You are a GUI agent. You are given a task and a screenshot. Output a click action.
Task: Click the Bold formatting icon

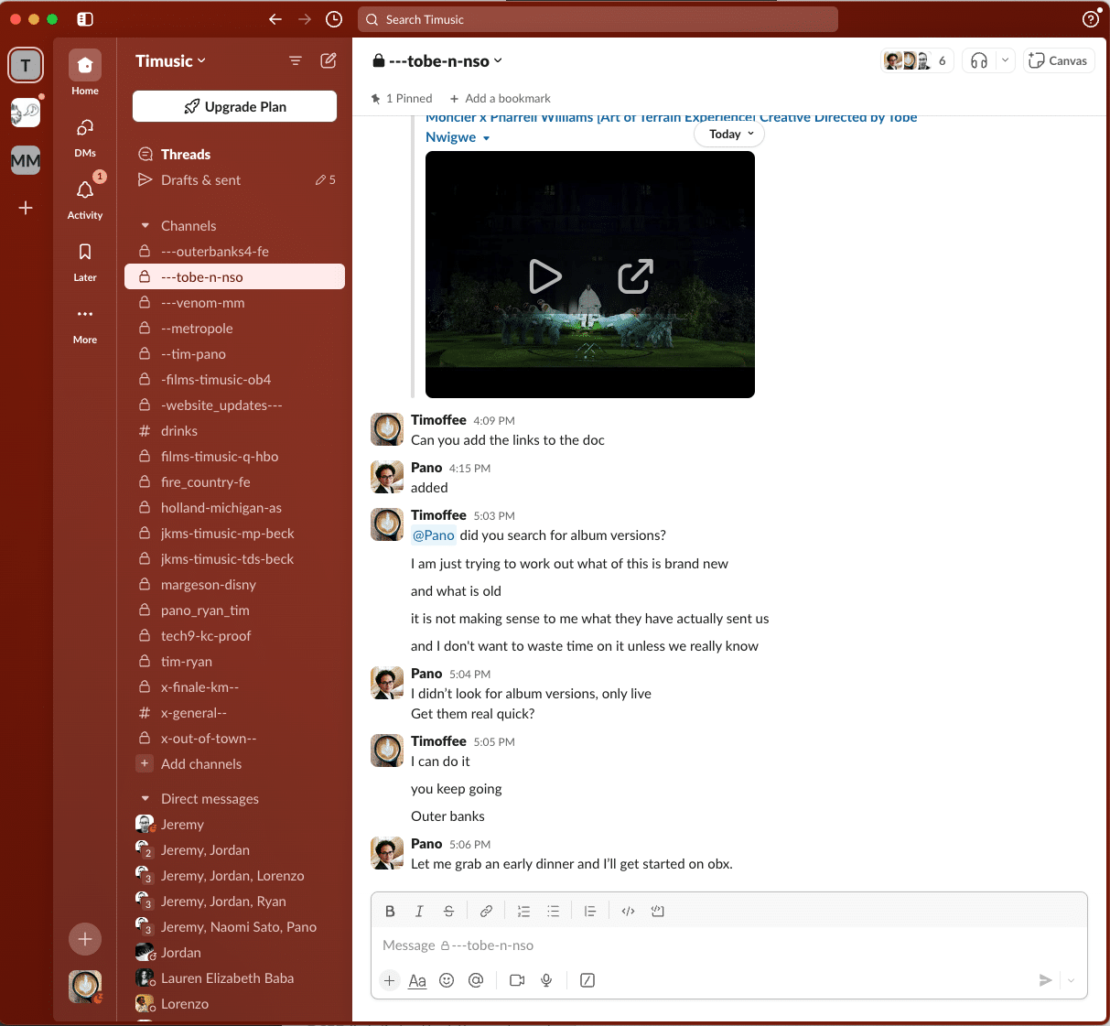390,911
